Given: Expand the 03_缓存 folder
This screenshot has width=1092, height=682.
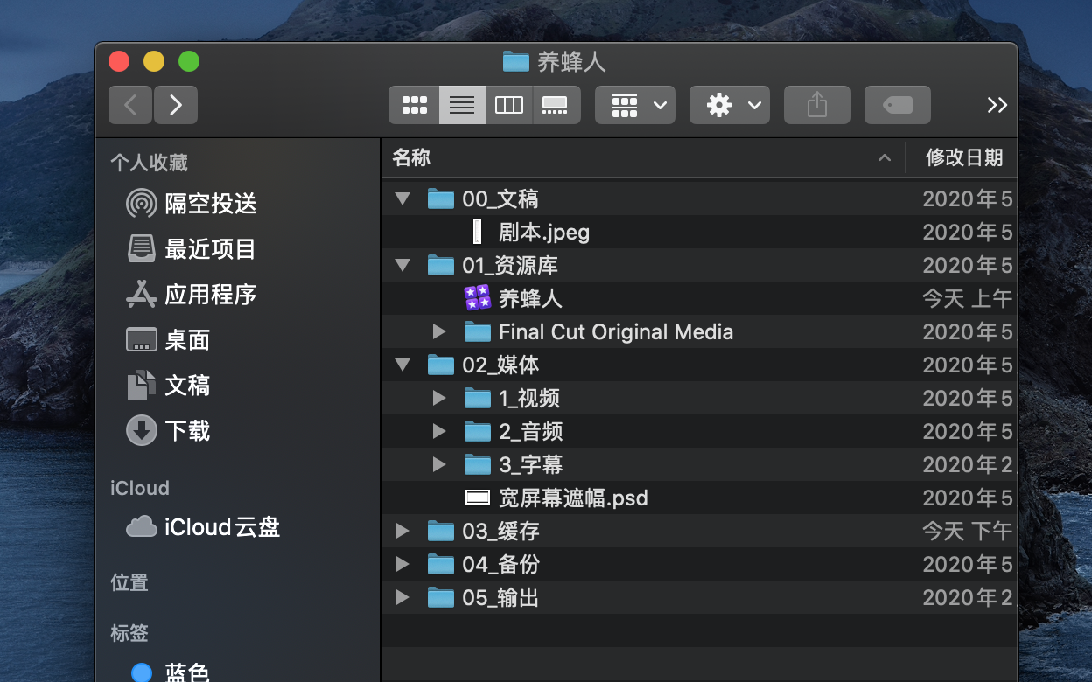Looking at the screenshot, I should (x=402, y=532).
